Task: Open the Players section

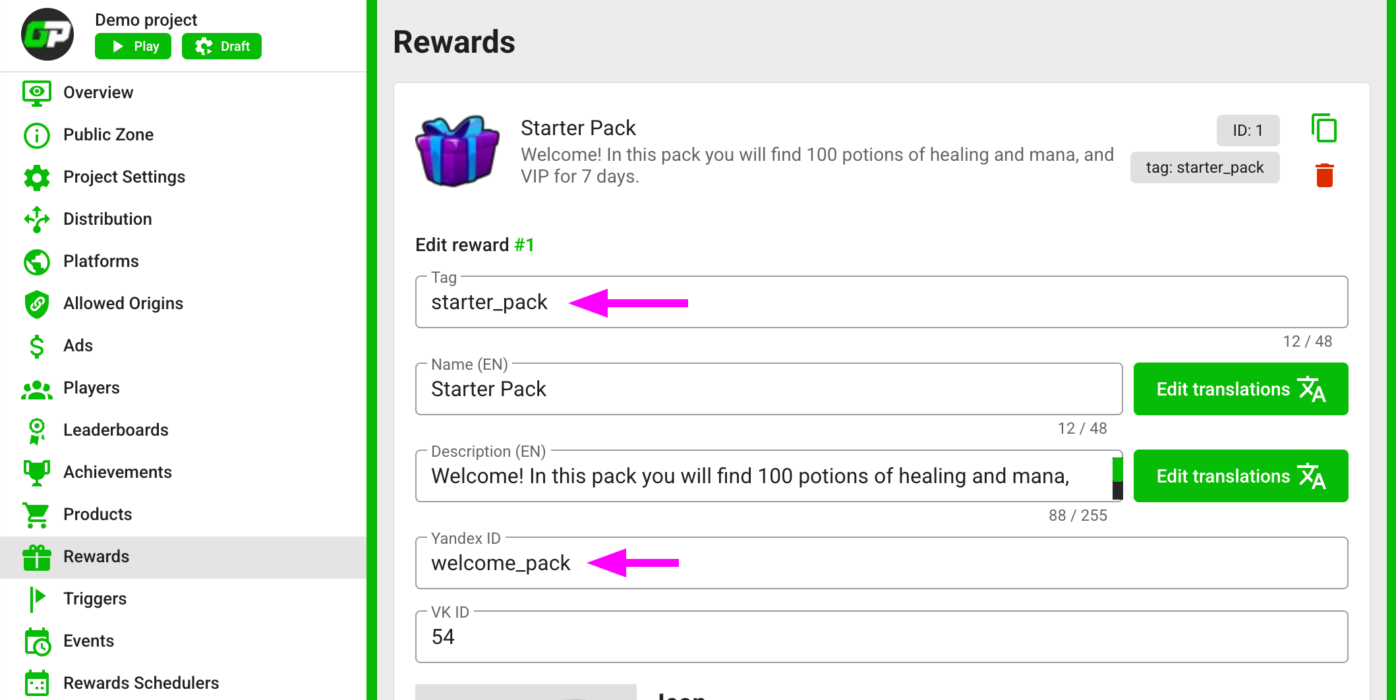Action: point(37,388)
